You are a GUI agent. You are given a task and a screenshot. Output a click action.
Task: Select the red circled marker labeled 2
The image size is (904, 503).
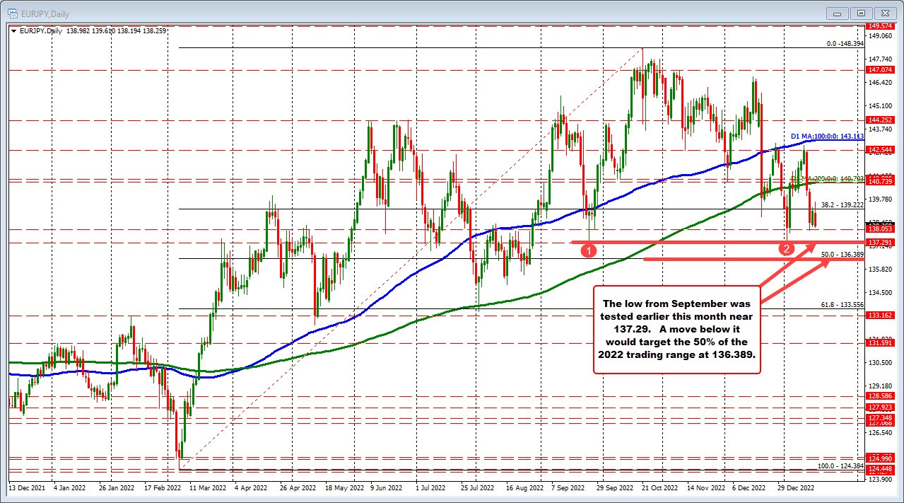[x=787, y=249]
